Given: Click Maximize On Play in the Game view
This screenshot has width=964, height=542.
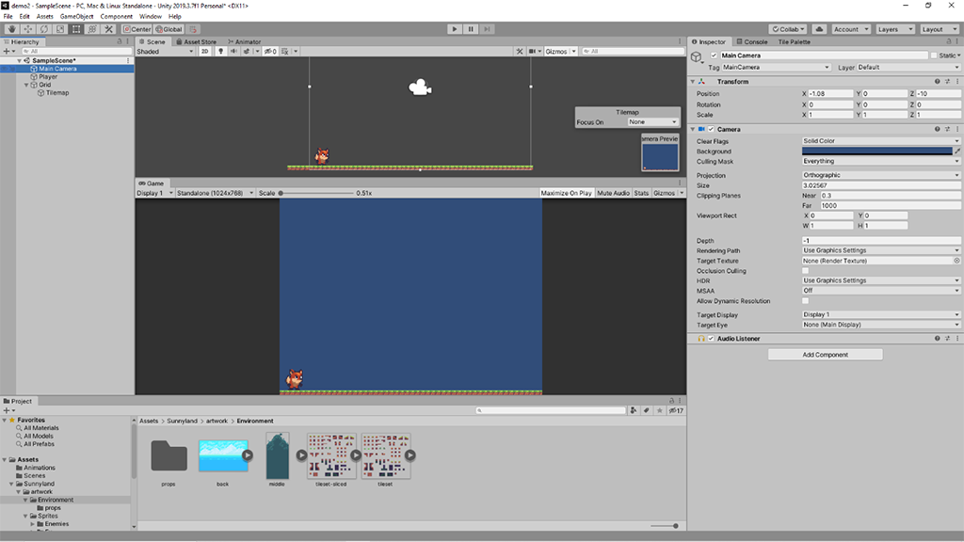Looking at the screenshot, I should click(566, 193).
